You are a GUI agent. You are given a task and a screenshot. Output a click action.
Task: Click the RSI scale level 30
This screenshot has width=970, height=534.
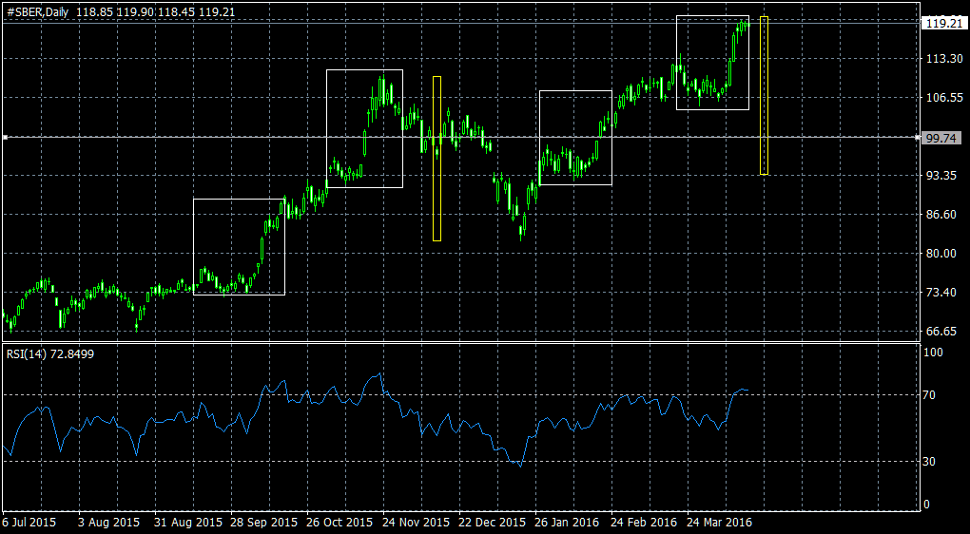pyautogui.click(x=930, y=461)
